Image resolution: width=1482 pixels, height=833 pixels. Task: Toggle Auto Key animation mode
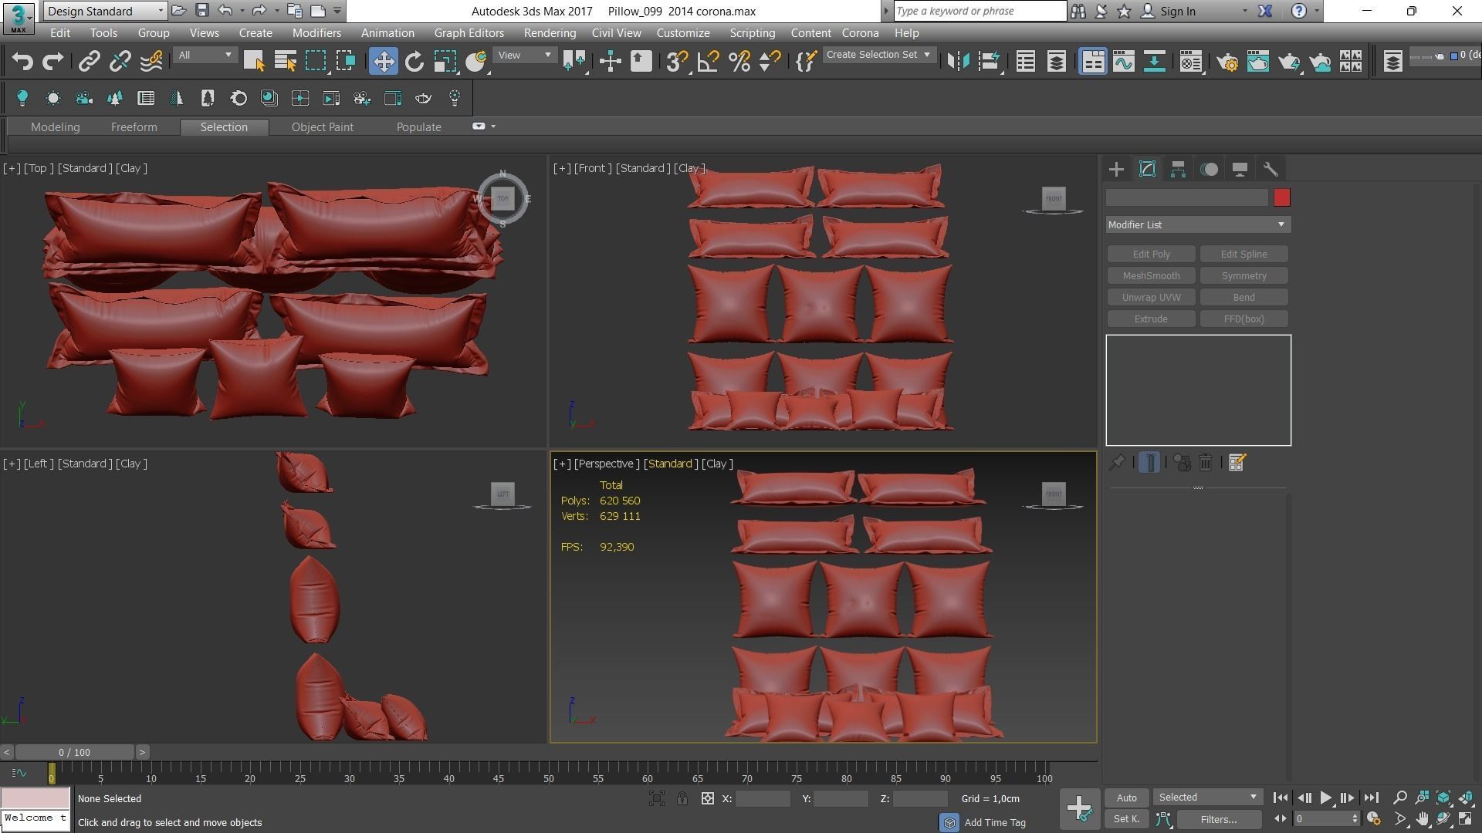tap(1126, 798)
